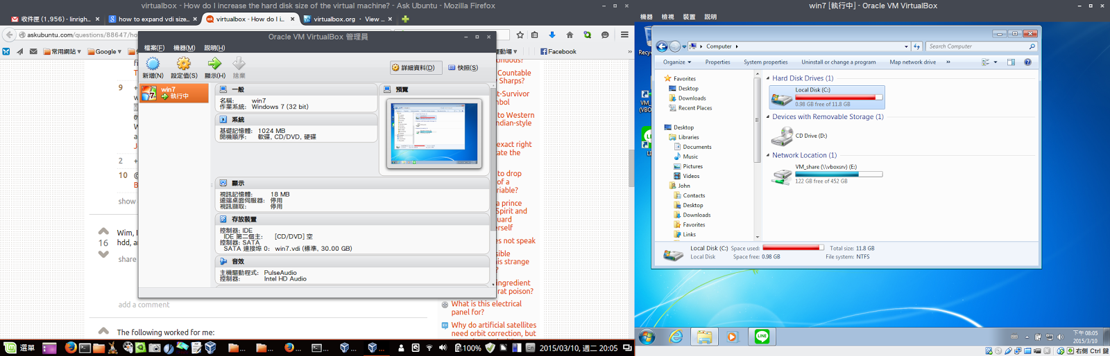Bookmark this page with the star icon
Image resolution: width=1110 pixels, height=356 pixels.
(520, 35)
